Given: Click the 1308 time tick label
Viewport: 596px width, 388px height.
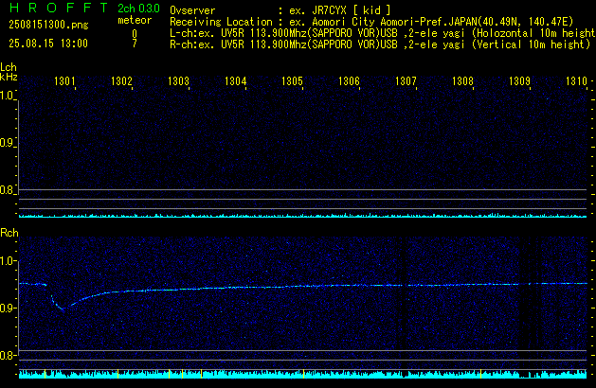Looking at the screenshot, I should [x=462, y=81].
